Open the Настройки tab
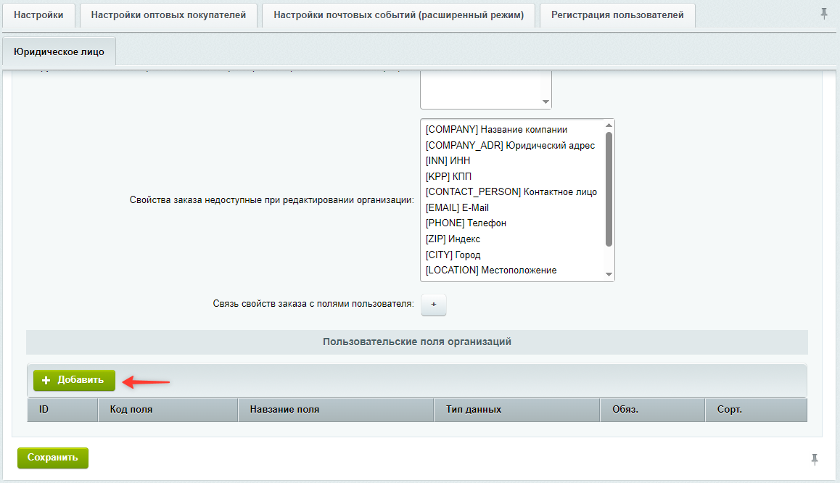 tap(38, 15)
